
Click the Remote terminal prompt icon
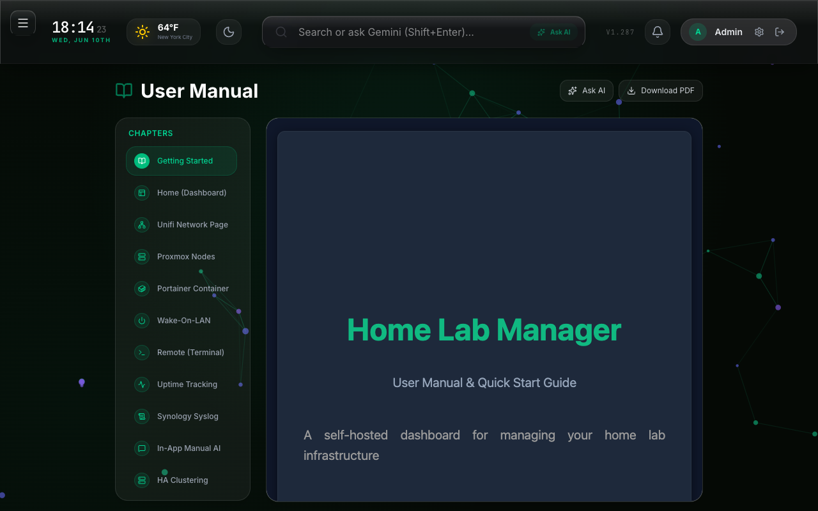click(142, 353)
